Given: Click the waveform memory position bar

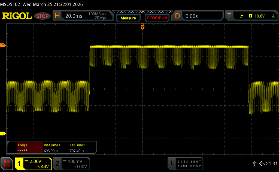Looking at the screenshot, I should (x=142, y=12).
